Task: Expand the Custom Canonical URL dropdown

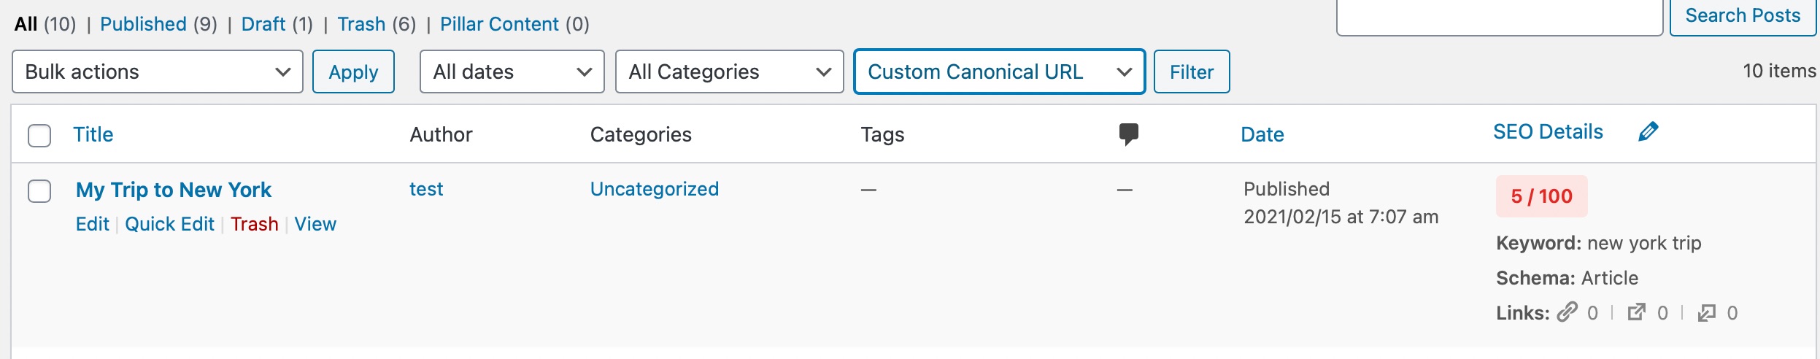Action: [x=999, y=72]
